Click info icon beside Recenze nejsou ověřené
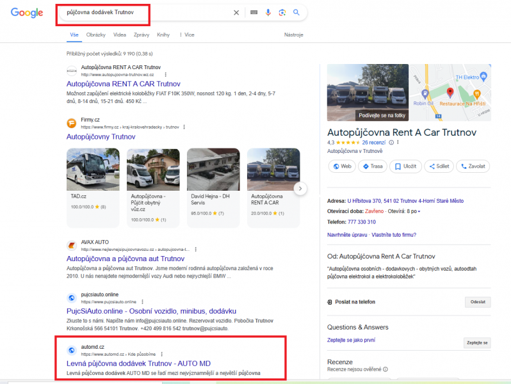This screenshot has width=511, height=384. click(385, 369)
